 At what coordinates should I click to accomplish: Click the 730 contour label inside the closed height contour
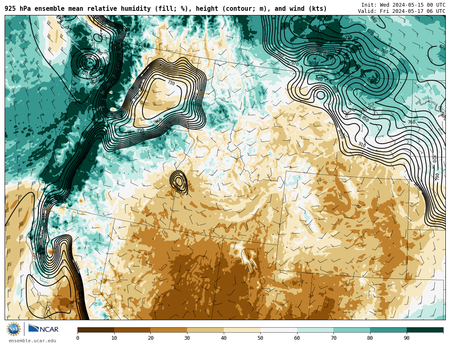point(171,83)
